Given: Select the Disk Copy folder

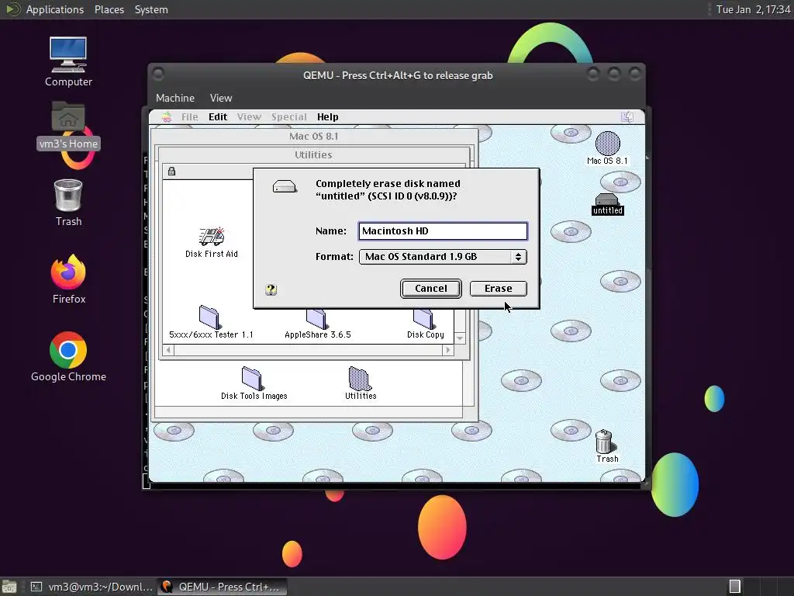Looking at the screenshot, I should tap(426, 324).
